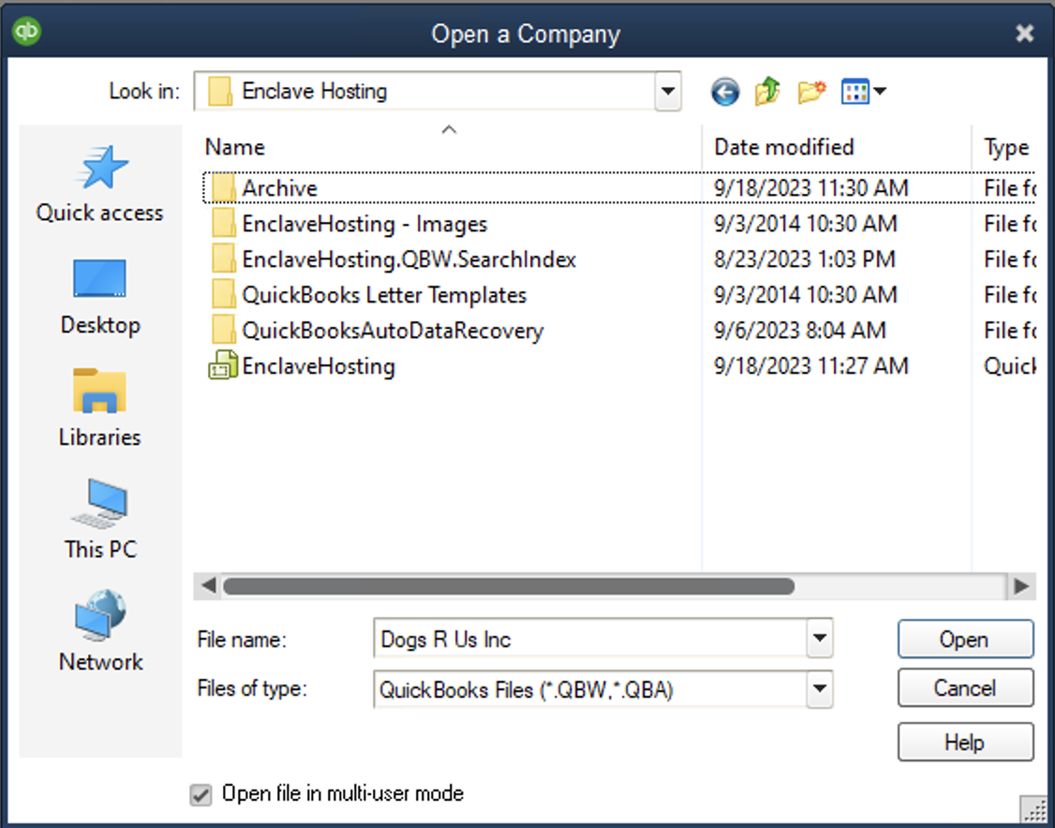
Task: Open Network location
Action: (99, 632)
